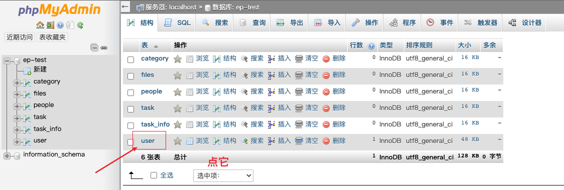Image resolution: width=564 pixels, height=190 pixels.
Task: Click the home icon under phpMyAdmin logo
Action: [x=40, y=24]
